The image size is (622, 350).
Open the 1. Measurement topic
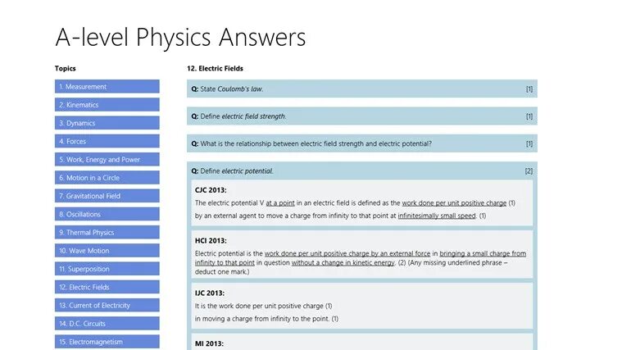click(x=107, y=87)
